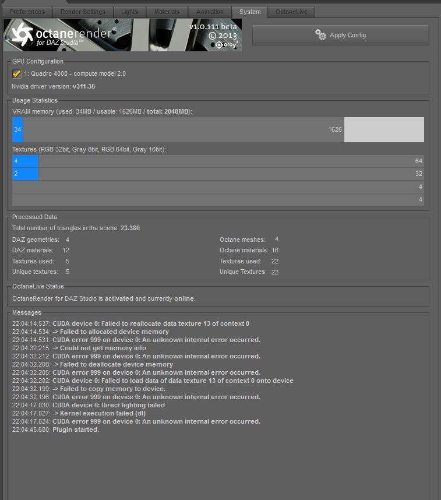Click the OctaneRender swirl logo icon
Image resolution: width=441 pixels, height=500 pixels.
point(22,34)
